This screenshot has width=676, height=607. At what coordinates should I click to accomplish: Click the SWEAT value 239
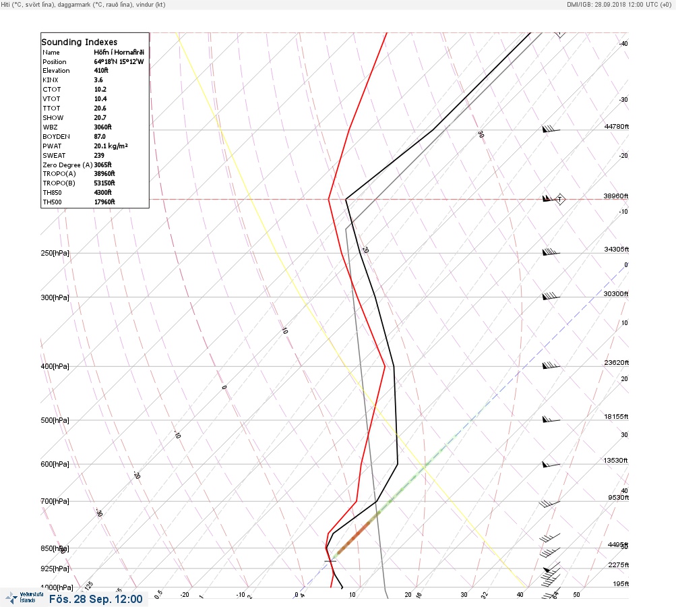tap(99, 155)
